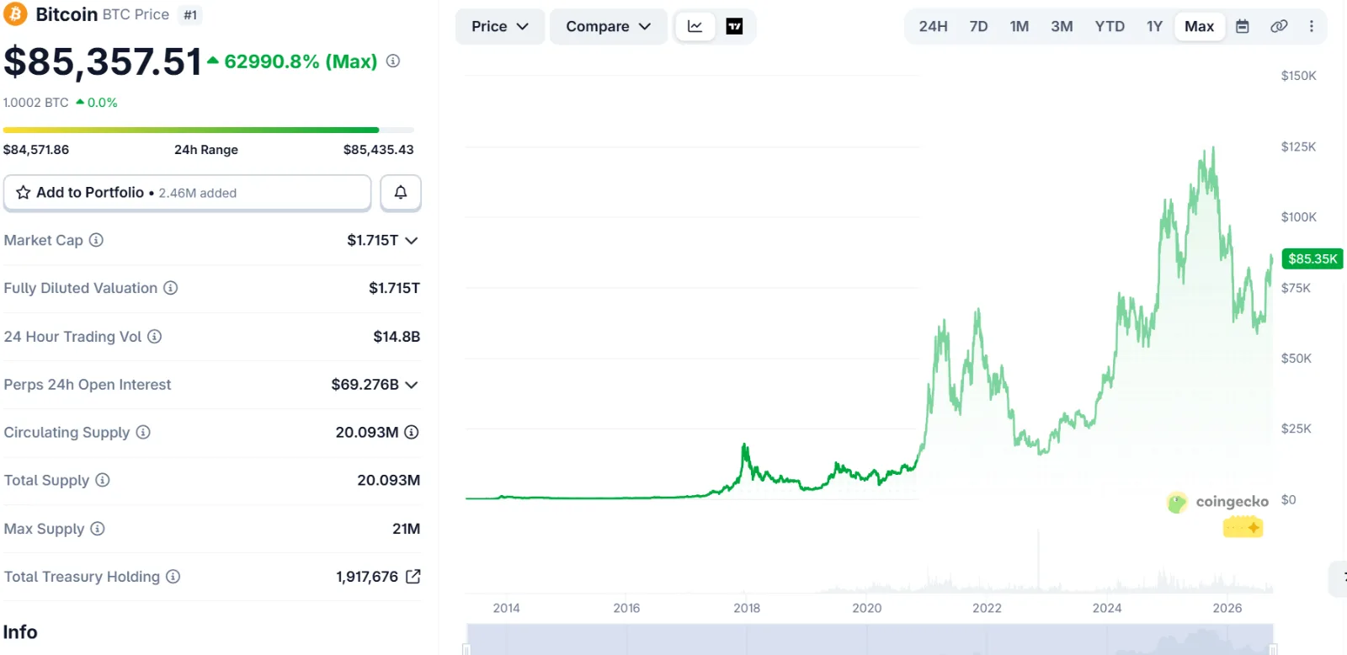The image size is (1347, 655).
Task: Select 24H chart range
Action: pyautogui.click(x=933, y=26)
